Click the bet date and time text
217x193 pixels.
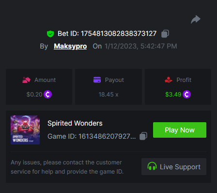pos(141,46)
